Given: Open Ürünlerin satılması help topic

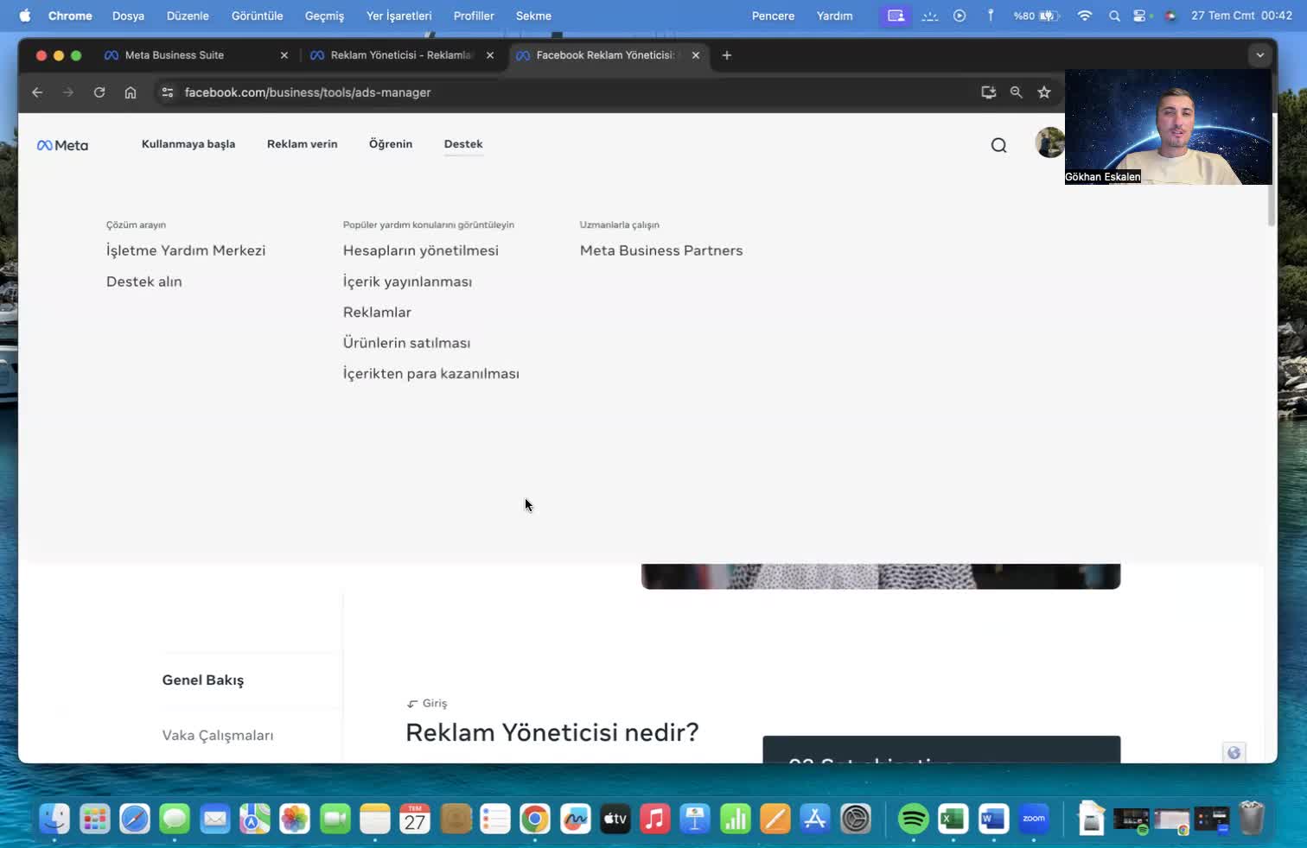Looking at the screenshot, I should [x=406, y=343].
